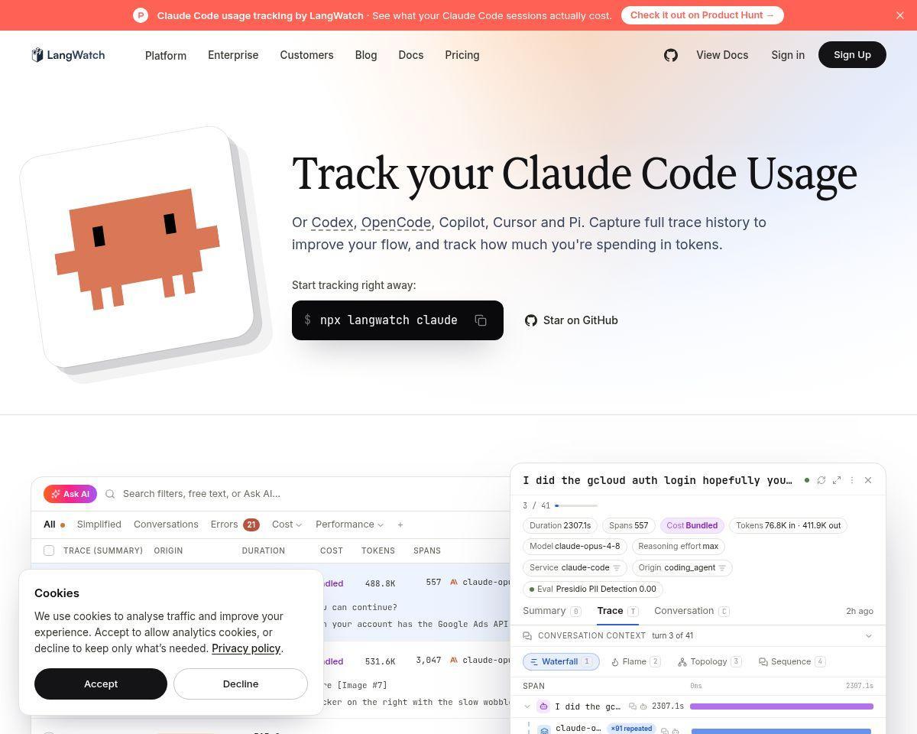Viewport: 917px width, 734px height.
Task: Click the Sign in link
Action: [788, 55]
